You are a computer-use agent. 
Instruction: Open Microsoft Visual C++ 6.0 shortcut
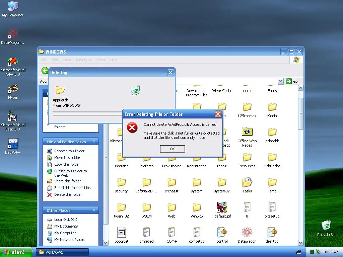(x=13, y=67)
